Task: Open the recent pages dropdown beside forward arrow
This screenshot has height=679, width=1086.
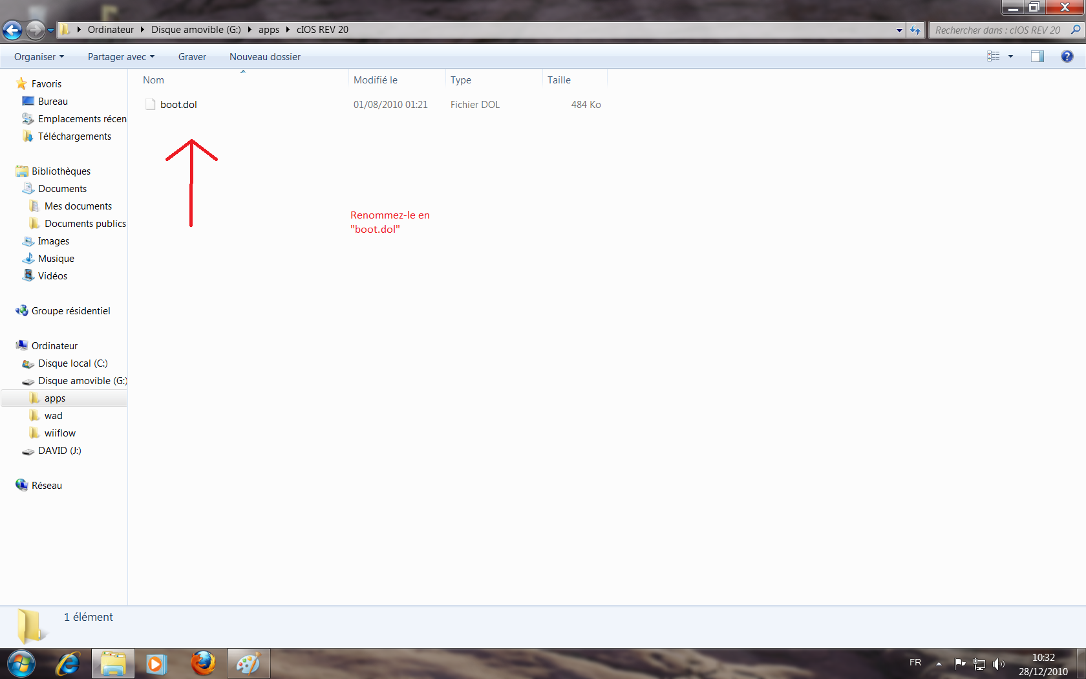Action: pos(51,30)
